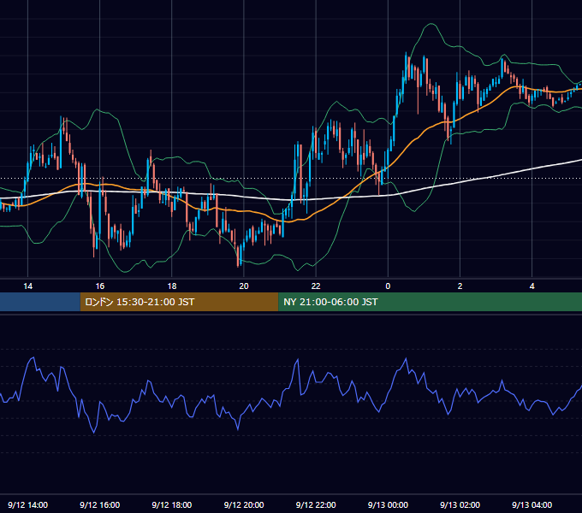Select the NY 21:00-06:00 JST session band

[430, 302]
